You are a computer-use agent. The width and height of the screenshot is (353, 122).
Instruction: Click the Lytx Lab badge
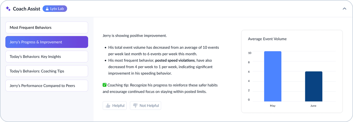55,9
